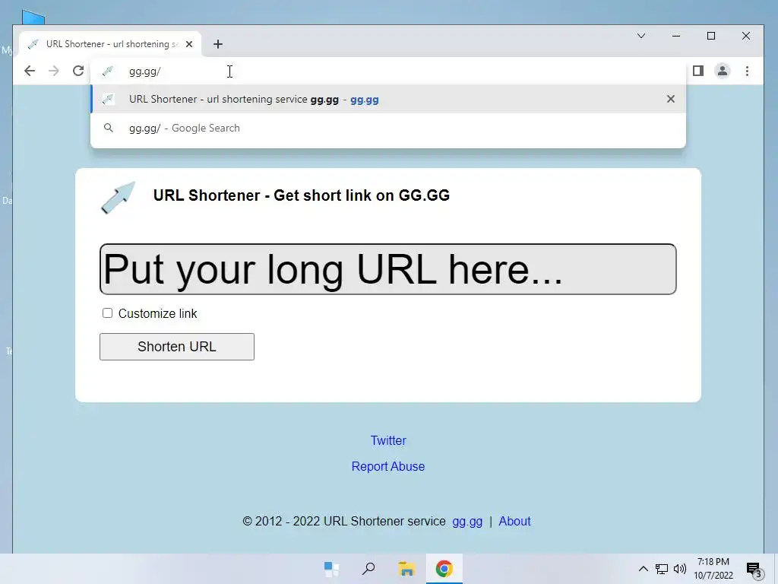This screenshot has width=778, height=584.
Task: Open the Report Abuse link
Action: 388,466
